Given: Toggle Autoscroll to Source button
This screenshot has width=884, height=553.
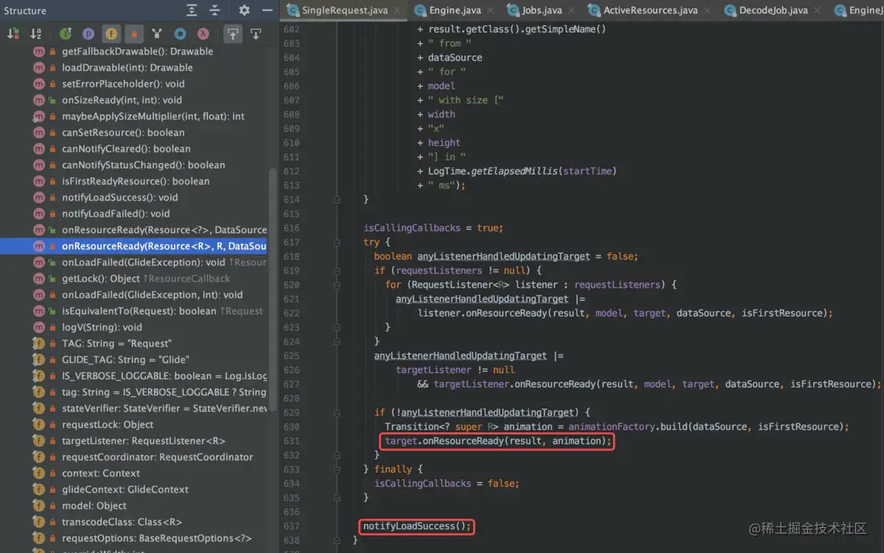Looking at the screenshot, I should 233,34.
